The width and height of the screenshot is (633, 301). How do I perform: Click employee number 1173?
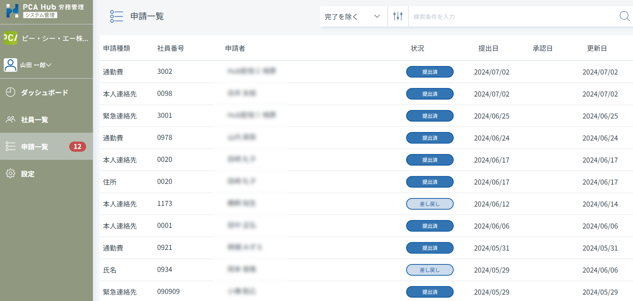tap(165, 203)
